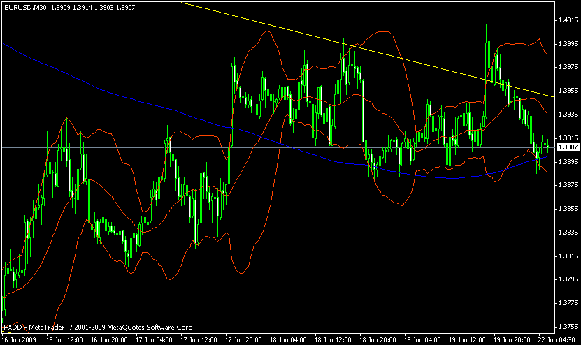Click the 18 Jun 04:00 time label
This screenshot has width=581, height=345.
click(x=288, y=340)
